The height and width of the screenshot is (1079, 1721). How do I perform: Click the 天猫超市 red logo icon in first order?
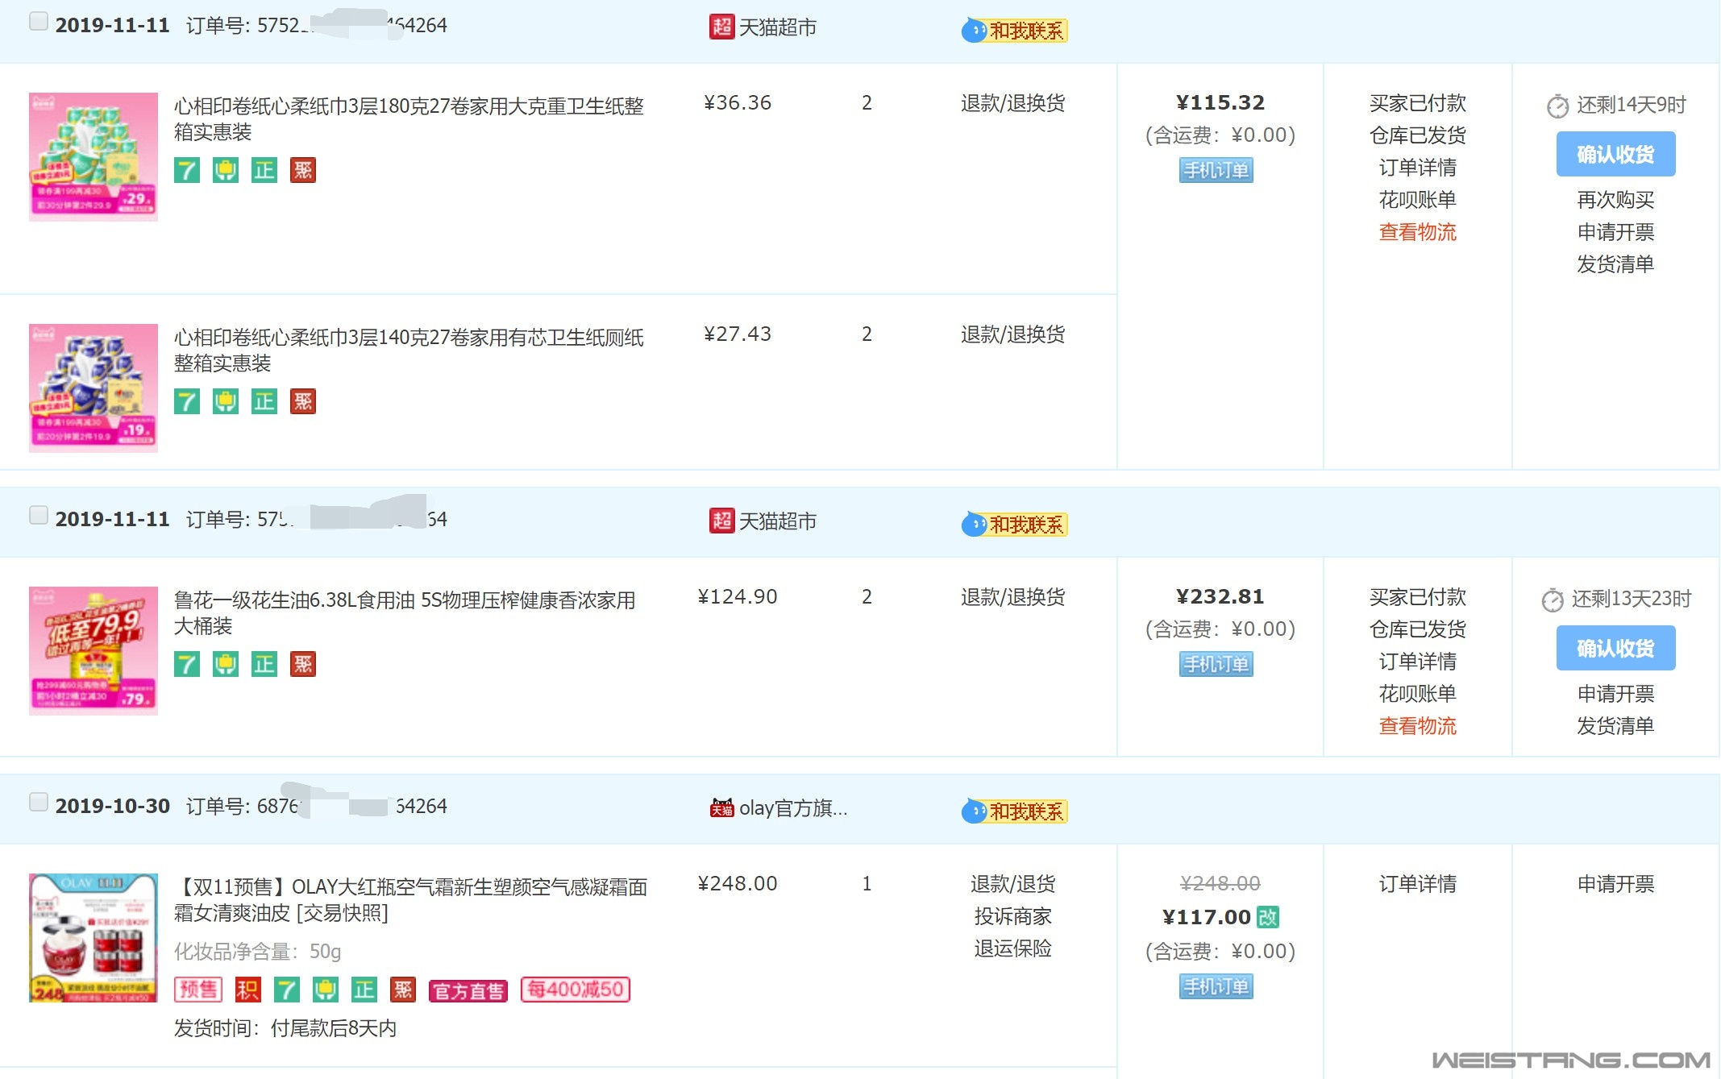tap(721, 27)
